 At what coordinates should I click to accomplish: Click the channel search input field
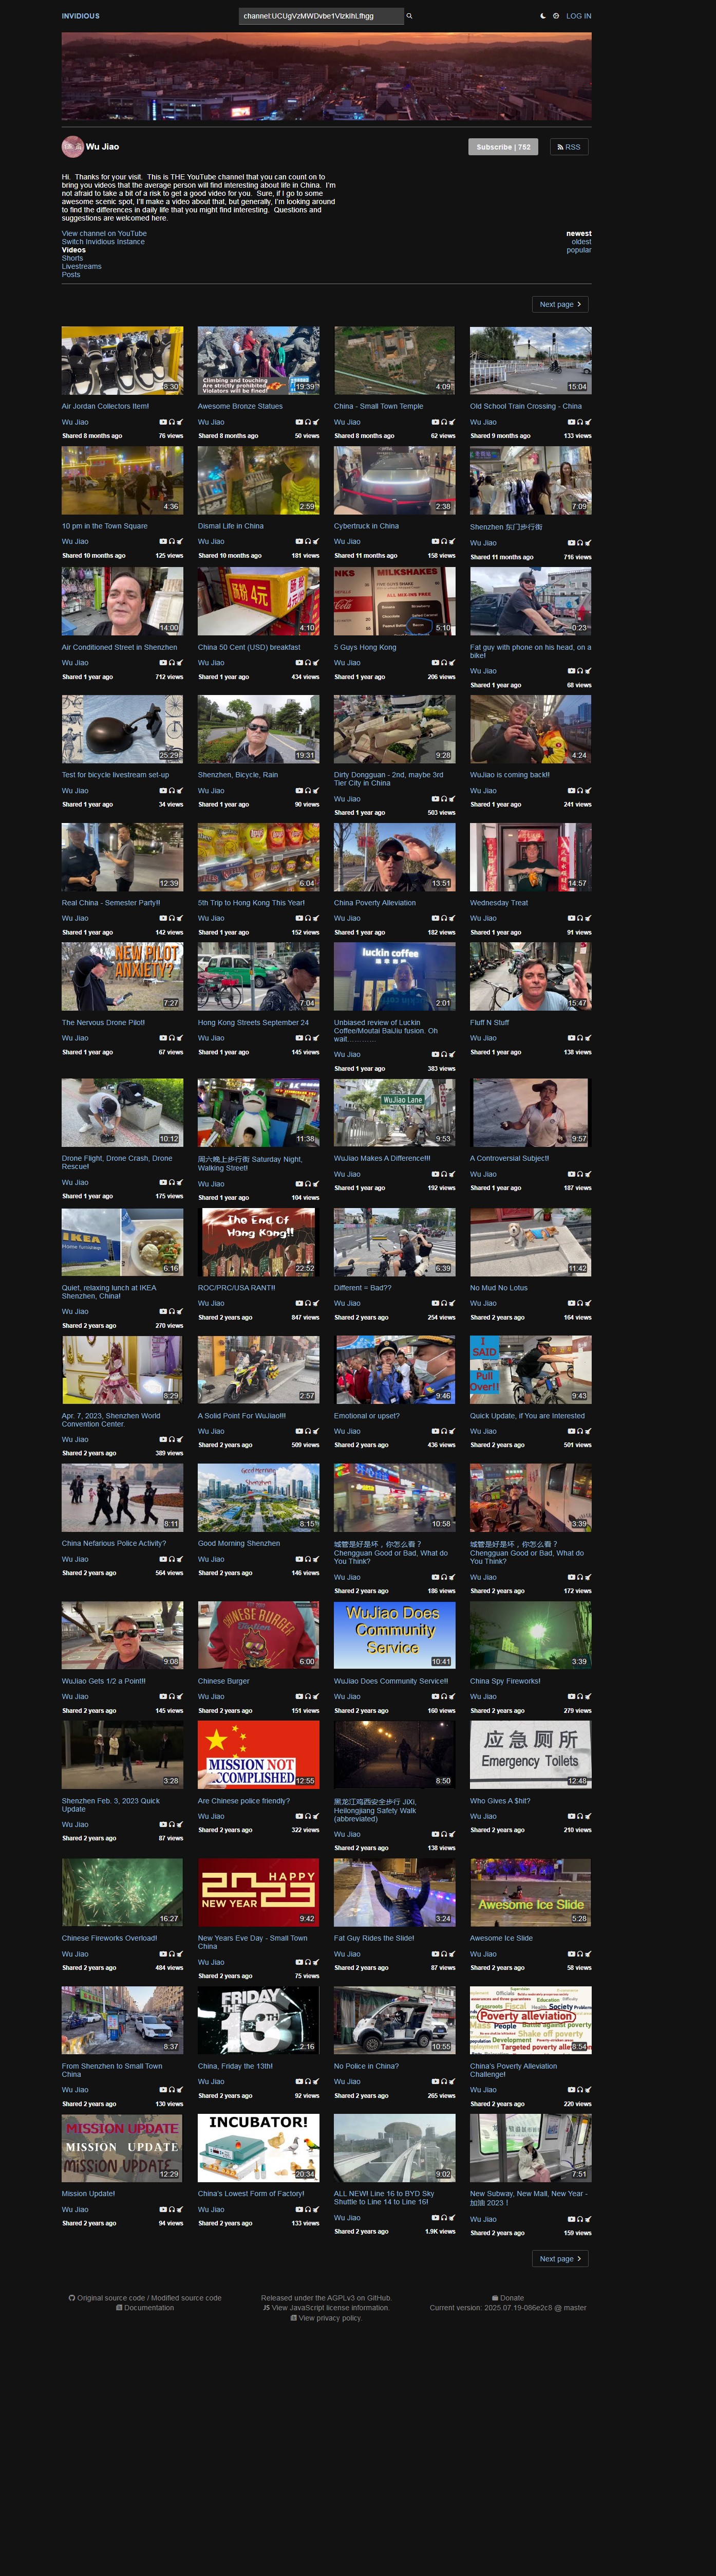click(322, 16)
